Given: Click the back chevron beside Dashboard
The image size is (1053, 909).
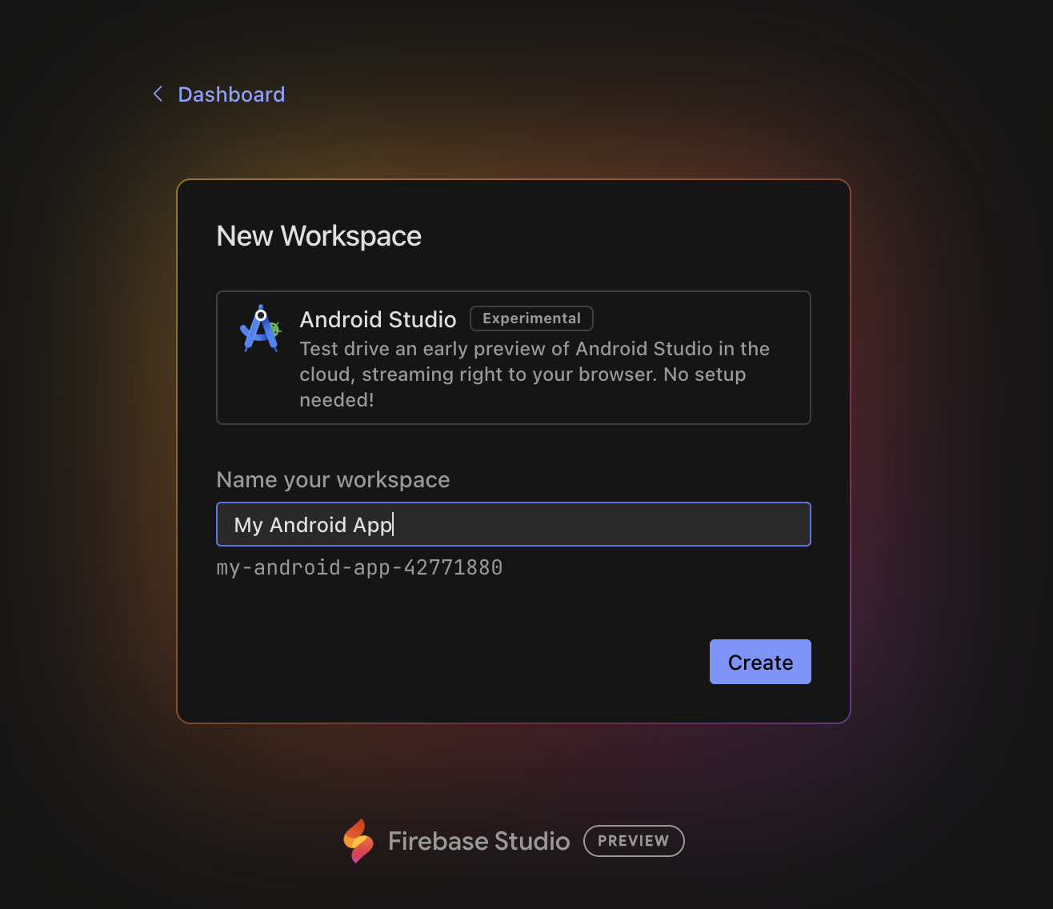Looking at the screenshot, I should [x=158, y=94].
